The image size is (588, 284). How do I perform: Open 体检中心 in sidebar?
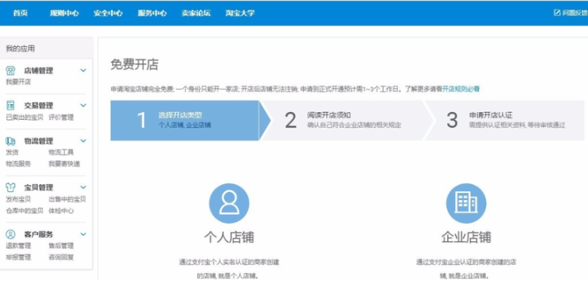tap(61, 211)
